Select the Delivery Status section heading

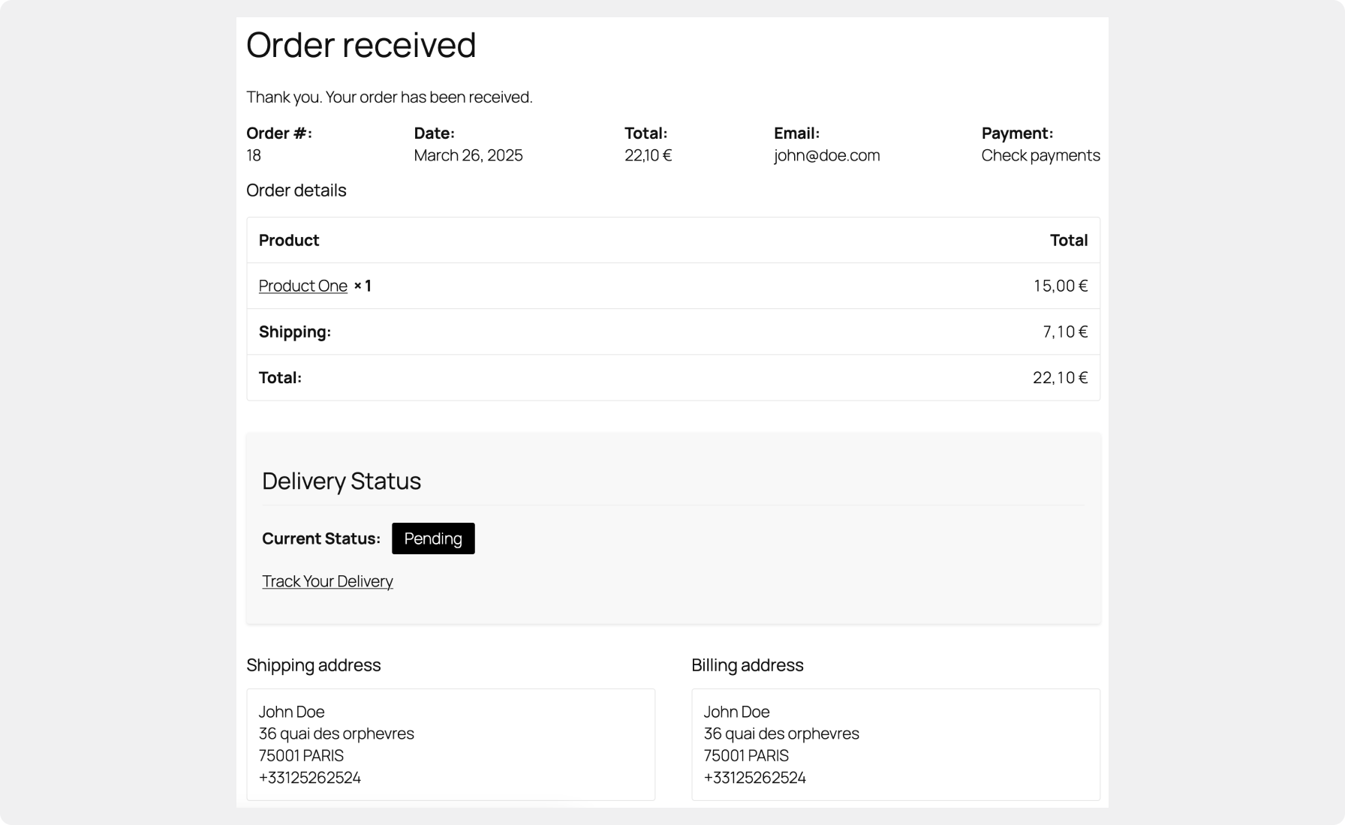342,480
